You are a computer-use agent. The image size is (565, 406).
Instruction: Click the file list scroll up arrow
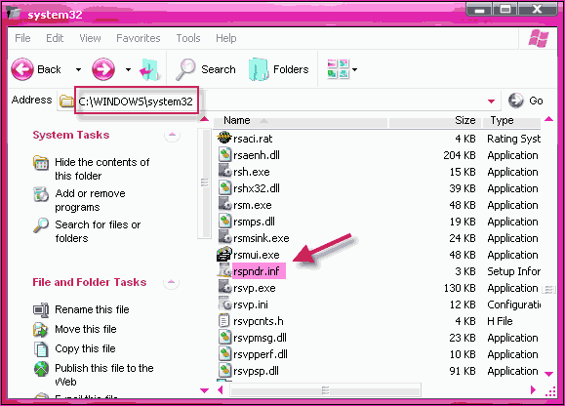point(548,119)
